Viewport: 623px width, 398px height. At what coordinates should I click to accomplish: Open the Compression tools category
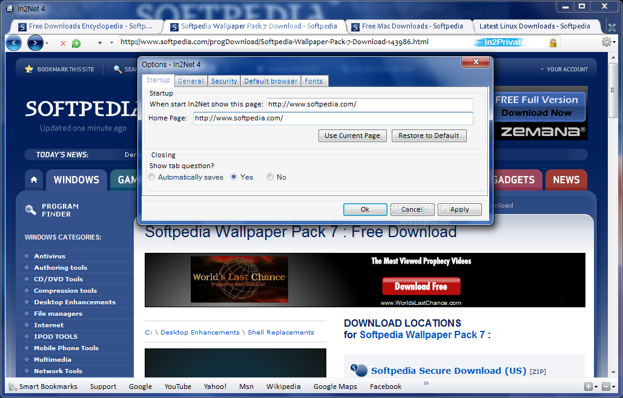[65, 291]
